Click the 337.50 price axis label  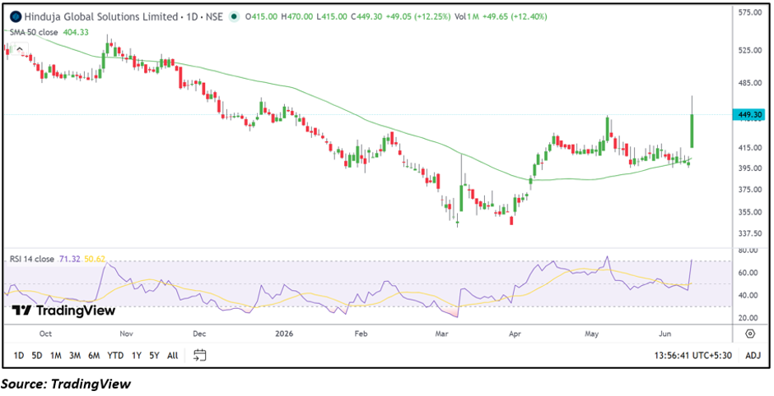tap(748, 233)
